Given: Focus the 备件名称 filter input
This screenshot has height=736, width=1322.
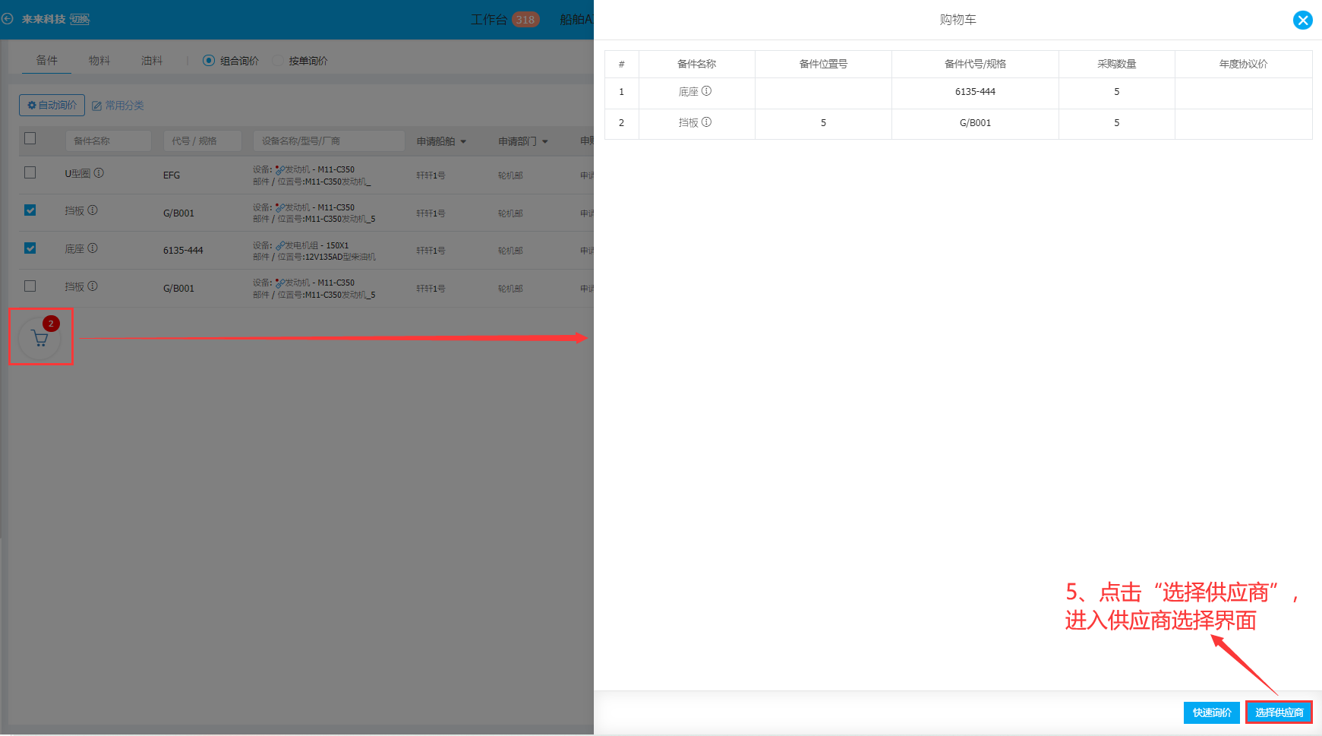Looking at the screenshot, I should pyautogui.click(x=109, y=141).
